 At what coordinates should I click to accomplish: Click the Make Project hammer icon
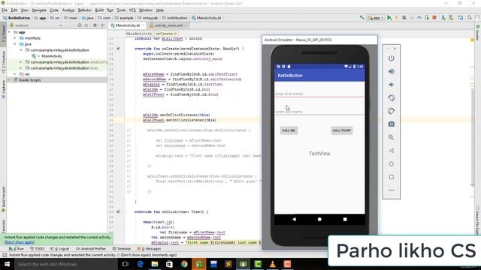coord(362,18)
